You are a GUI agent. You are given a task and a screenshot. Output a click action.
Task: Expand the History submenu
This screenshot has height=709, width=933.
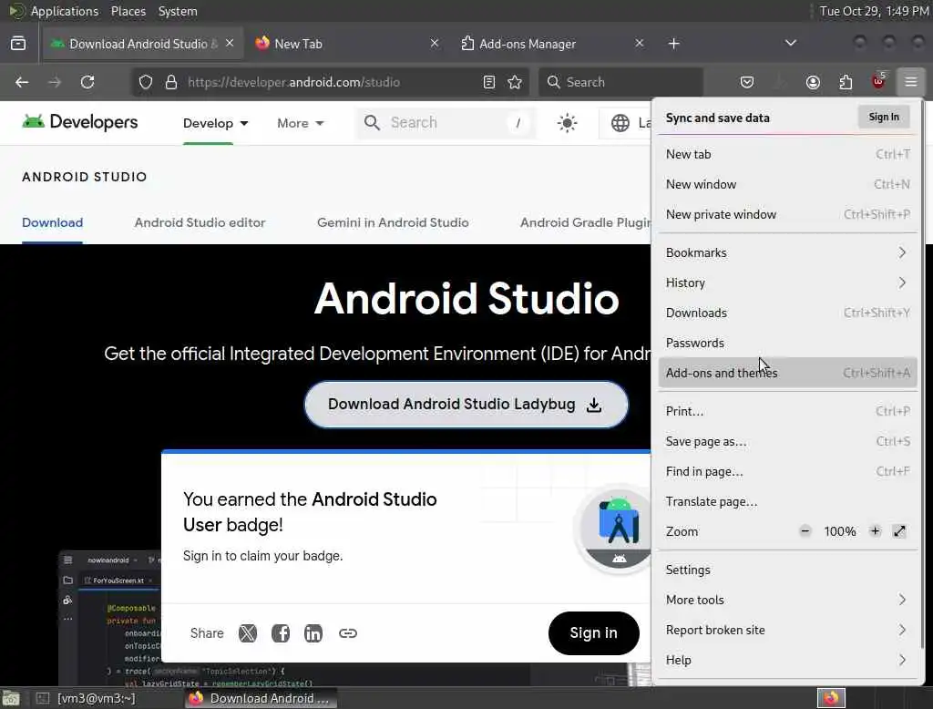pos(788,283)
